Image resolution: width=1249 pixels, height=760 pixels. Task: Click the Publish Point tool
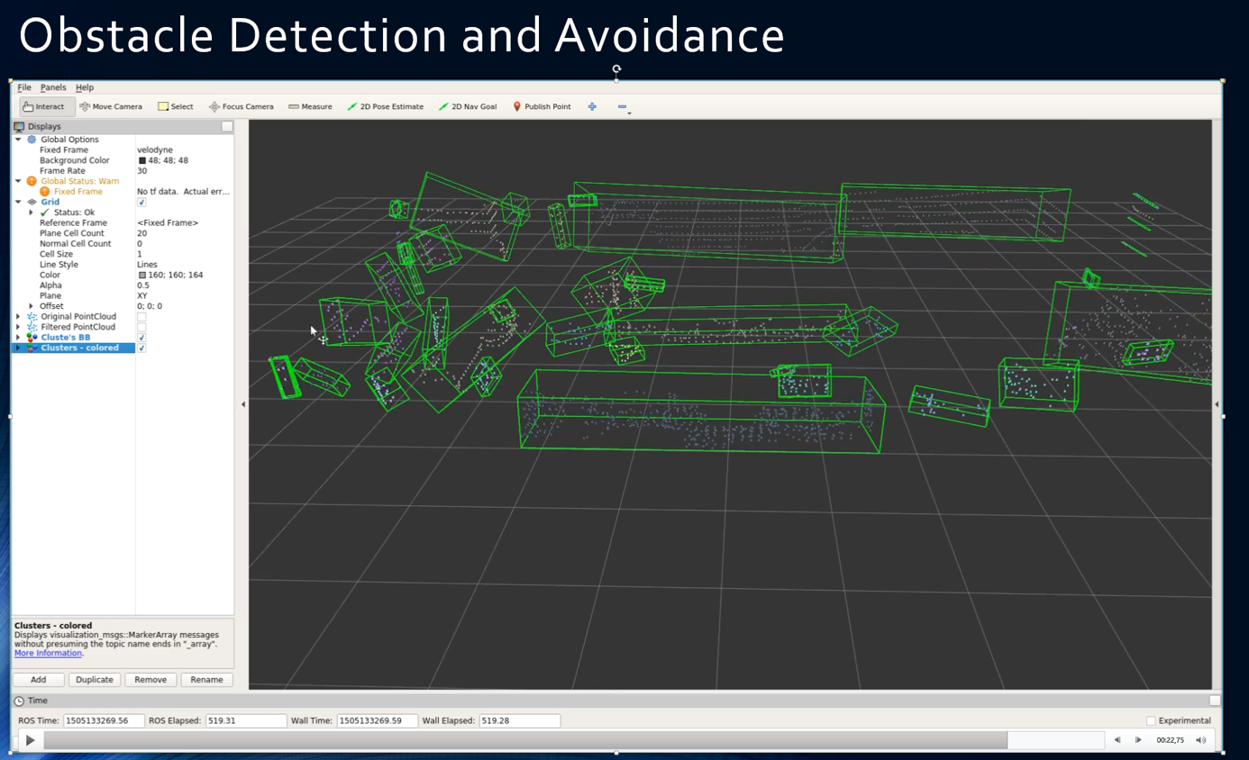[542, 106]
